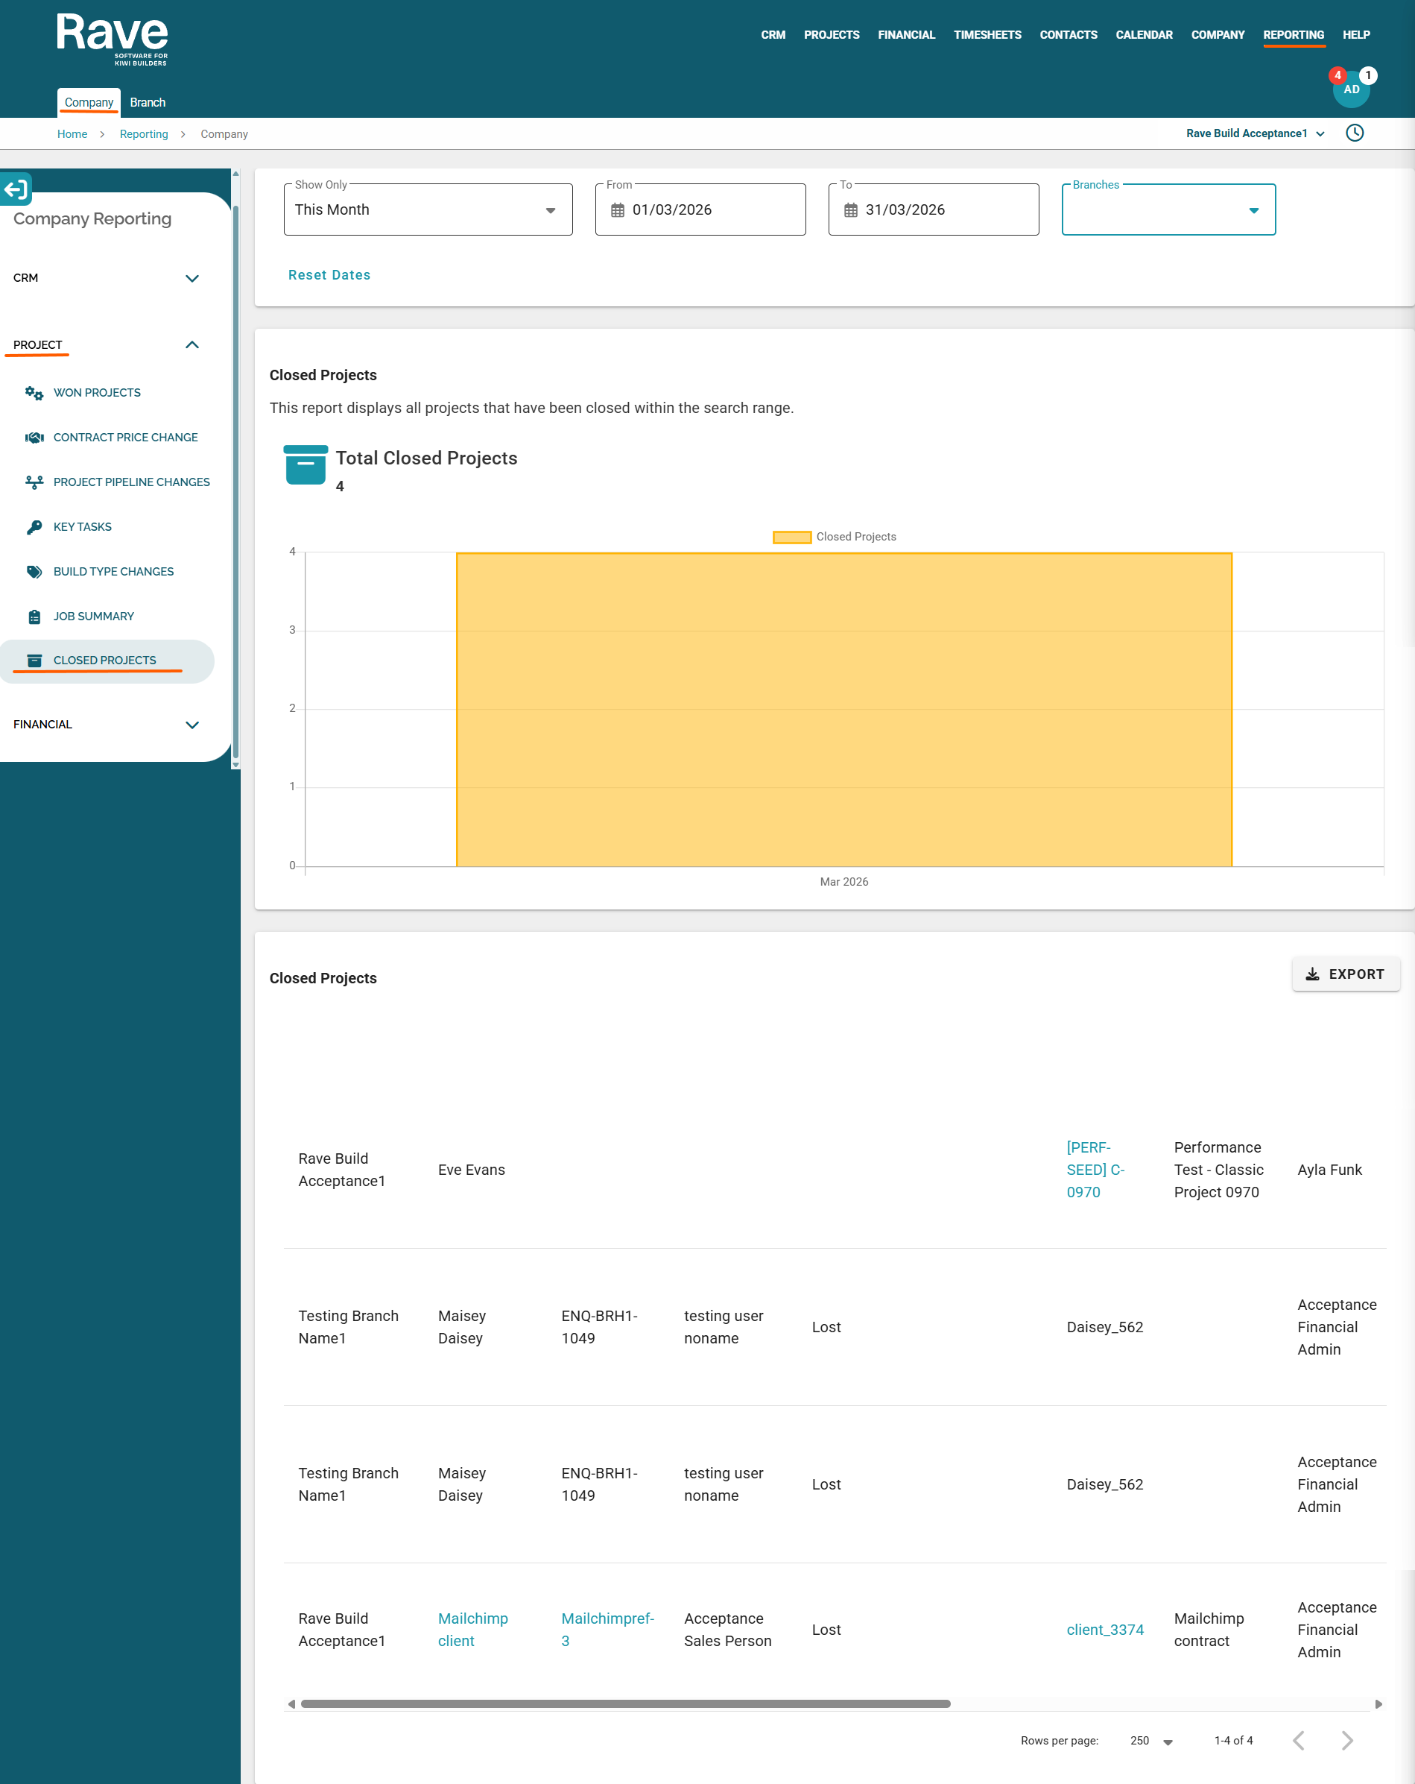Open the REPORTING top menu
1415x1784 pixels.
1294,35
